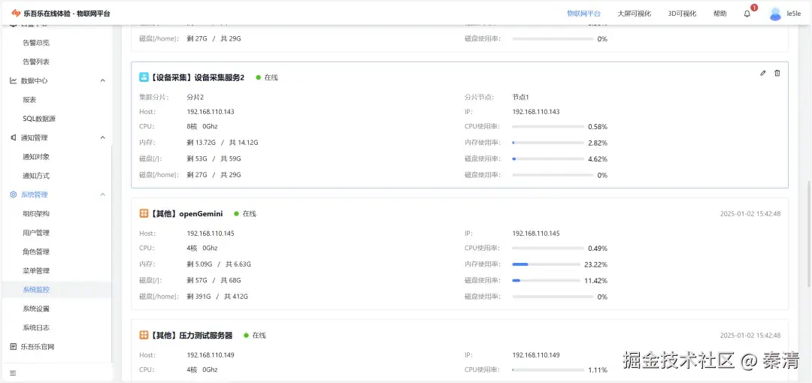Click the online status dot of 设备采集服务2
The width and height of the screenshot is (812, 383).
[x=258, y=77]
